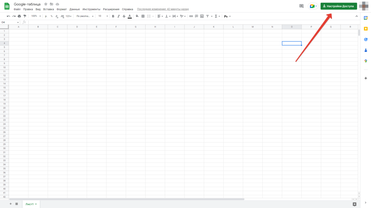Open the Последнее изменение history link
This screenshot has height=208, width=371.
tap(163, 9)
